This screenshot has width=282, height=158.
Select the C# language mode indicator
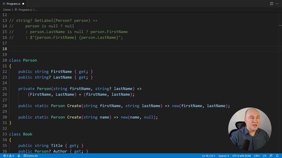click(264, 156)
